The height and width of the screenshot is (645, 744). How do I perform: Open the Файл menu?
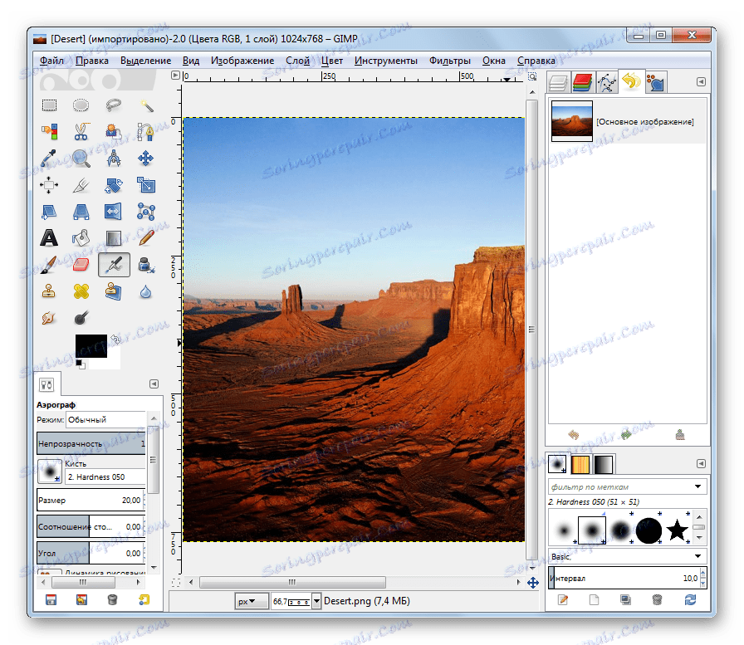coord(51,61)
